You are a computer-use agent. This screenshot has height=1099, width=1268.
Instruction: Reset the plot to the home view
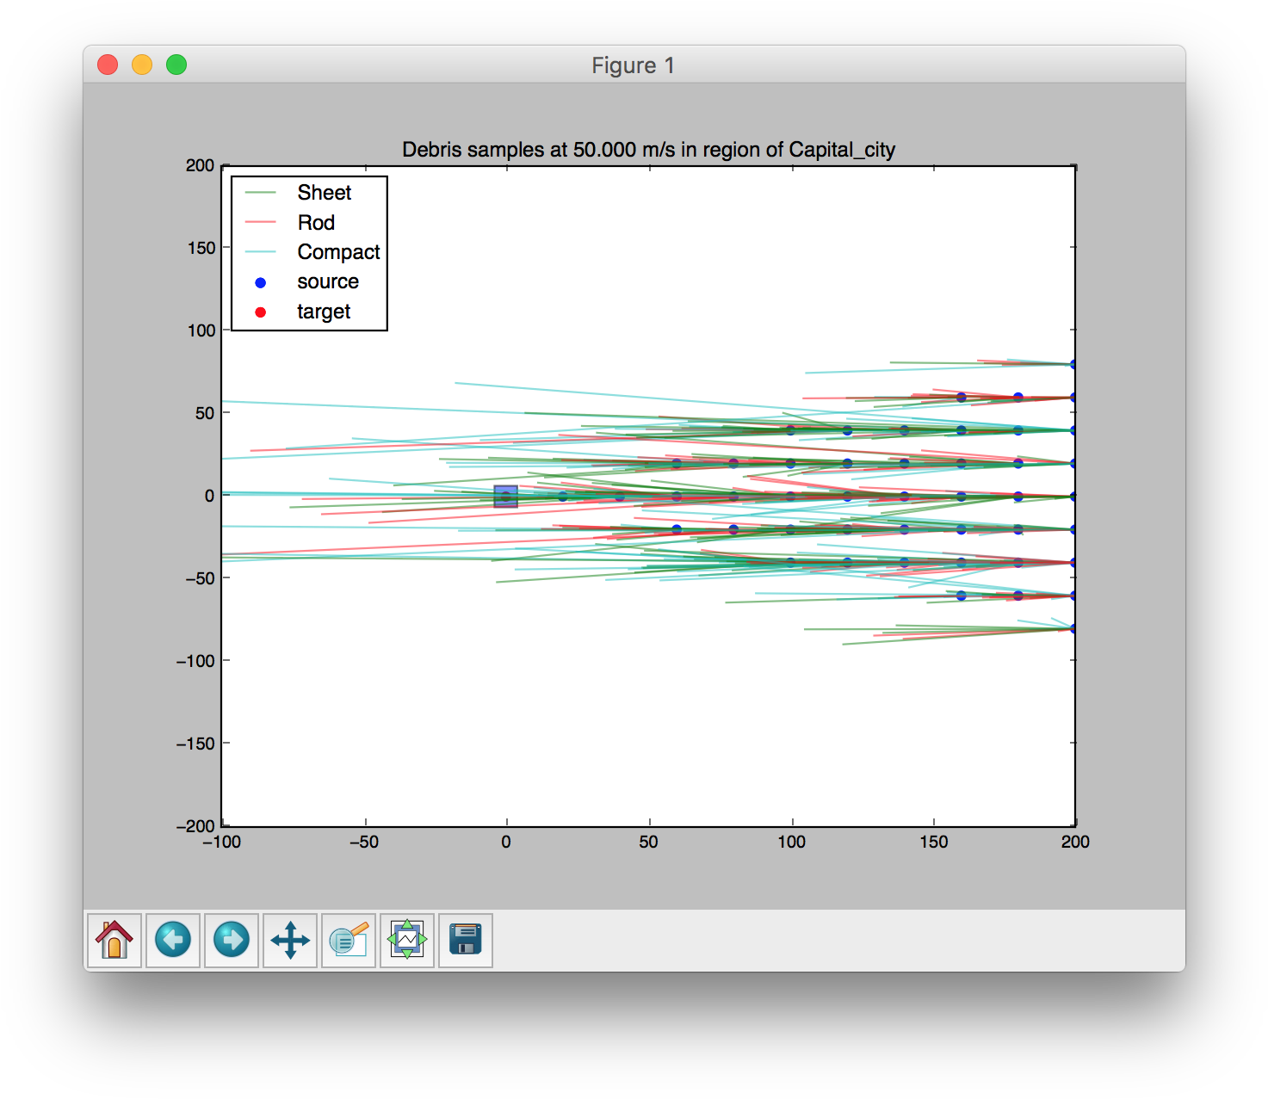click(x=114, y=940)
